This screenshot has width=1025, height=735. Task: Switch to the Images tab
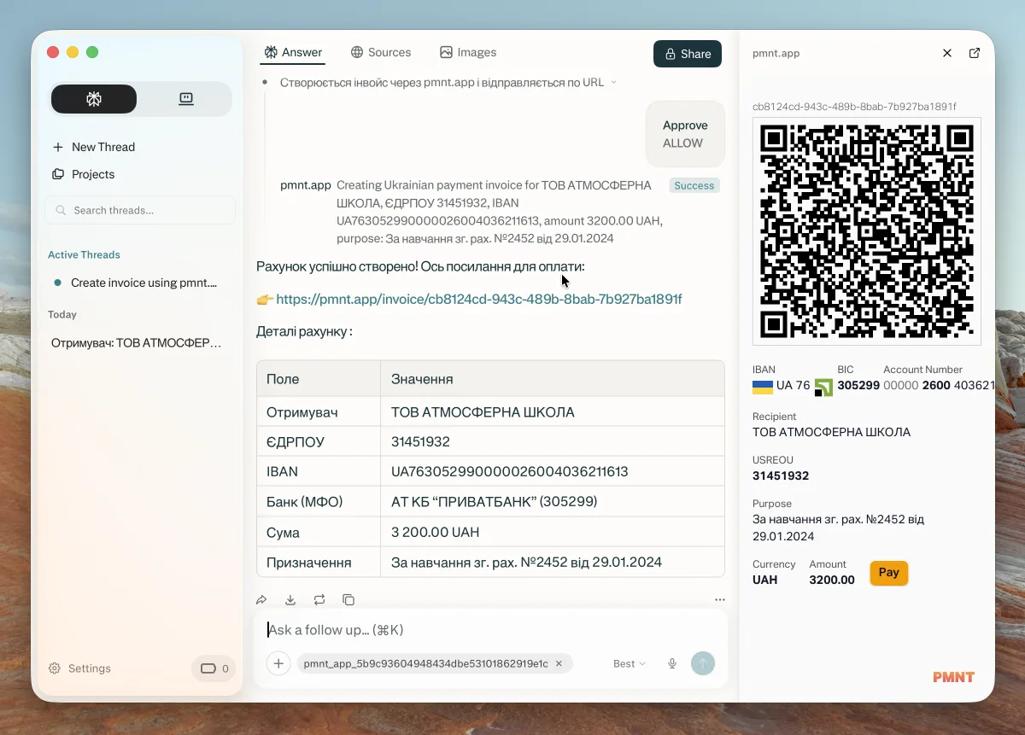[x=468, y=52]
